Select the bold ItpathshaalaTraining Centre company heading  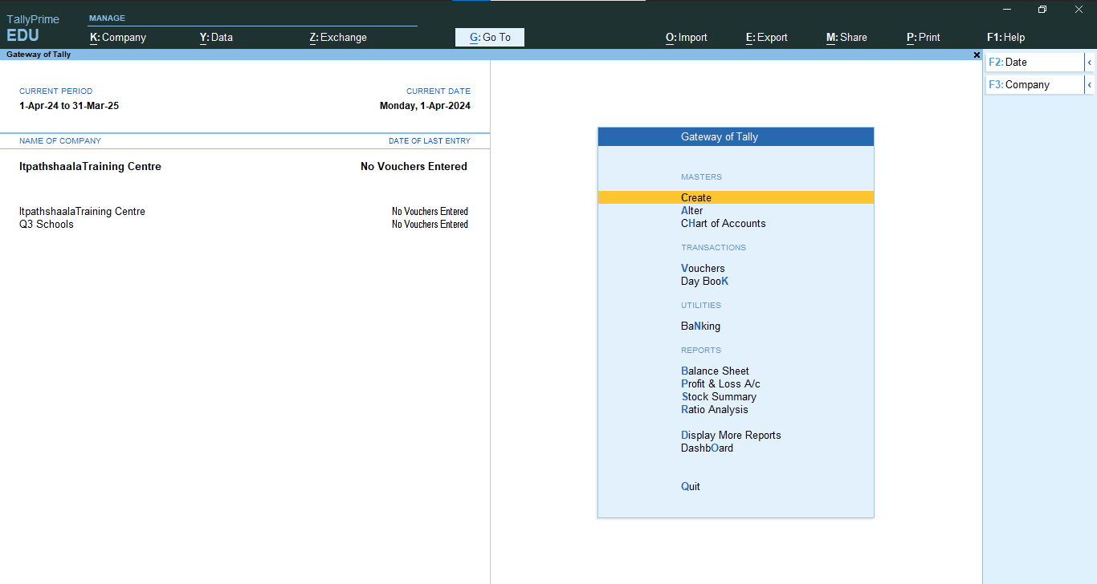(90, 166)
